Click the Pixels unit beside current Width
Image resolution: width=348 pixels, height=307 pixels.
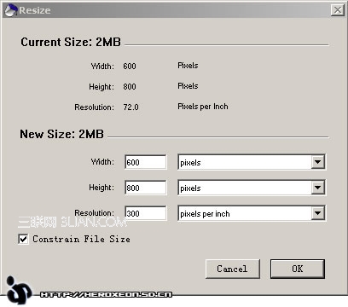point(188,66)
